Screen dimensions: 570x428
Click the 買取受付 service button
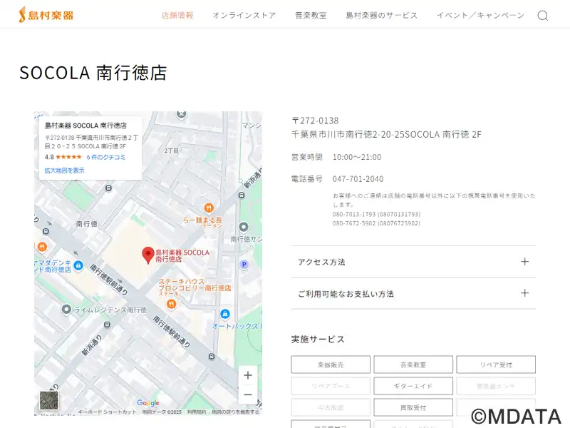pos(413,407)
